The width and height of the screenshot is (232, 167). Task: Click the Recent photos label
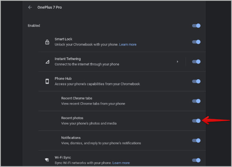72,118
